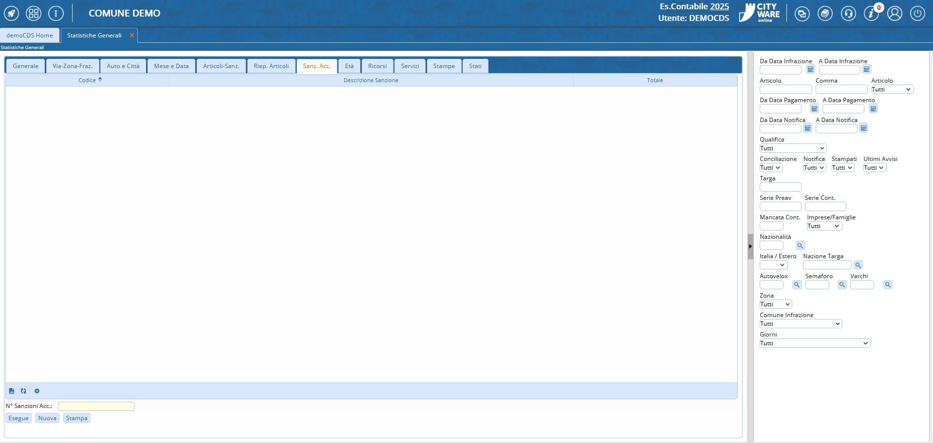Click the headset support icon
This screenshot has width=933, height=443.
point(848,14)
